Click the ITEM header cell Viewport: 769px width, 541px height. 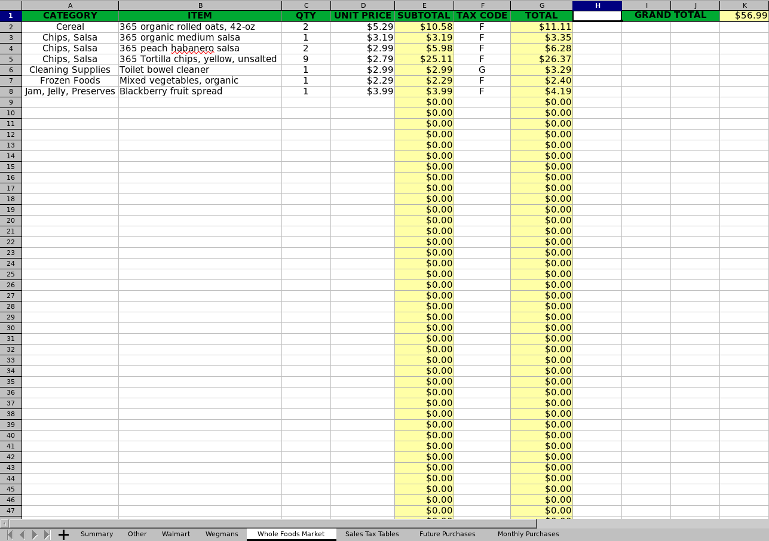pos(200,16)
